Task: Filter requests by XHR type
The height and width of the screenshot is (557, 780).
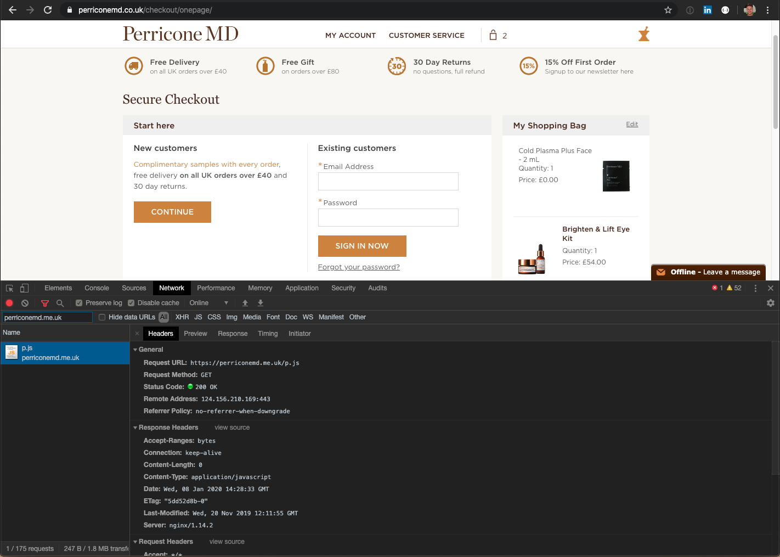Action: coord(182,317)
